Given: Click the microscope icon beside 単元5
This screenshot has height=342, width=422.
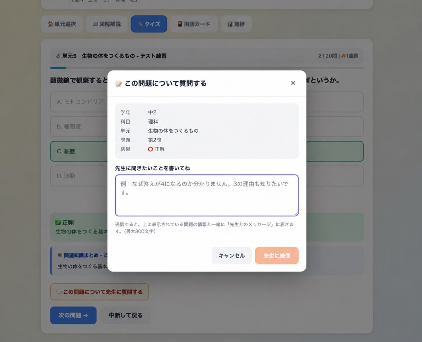Looking at the screenshot, I should [58, 56].
